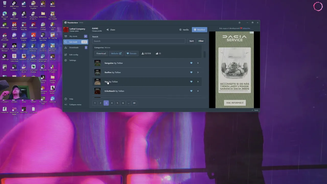Open Epic Games Launcher desktop shortcut
Screen dimensions: 327x184
click(x=43, y=37)
